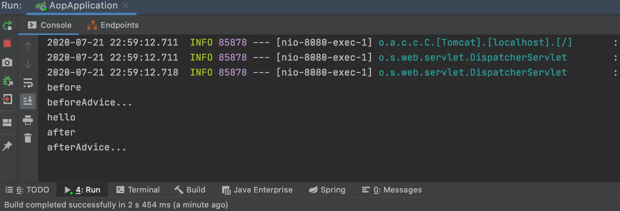Click the layout icon in the left toolbar

click(x=7, y=122)
